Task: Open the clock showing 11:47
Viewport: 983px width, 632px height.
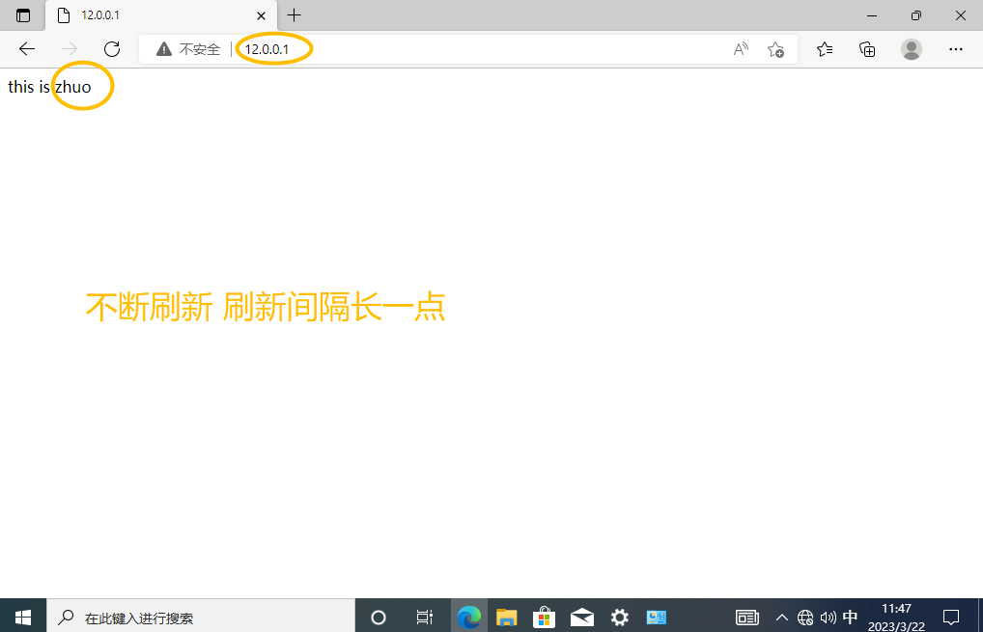Action: pos(896,618)
